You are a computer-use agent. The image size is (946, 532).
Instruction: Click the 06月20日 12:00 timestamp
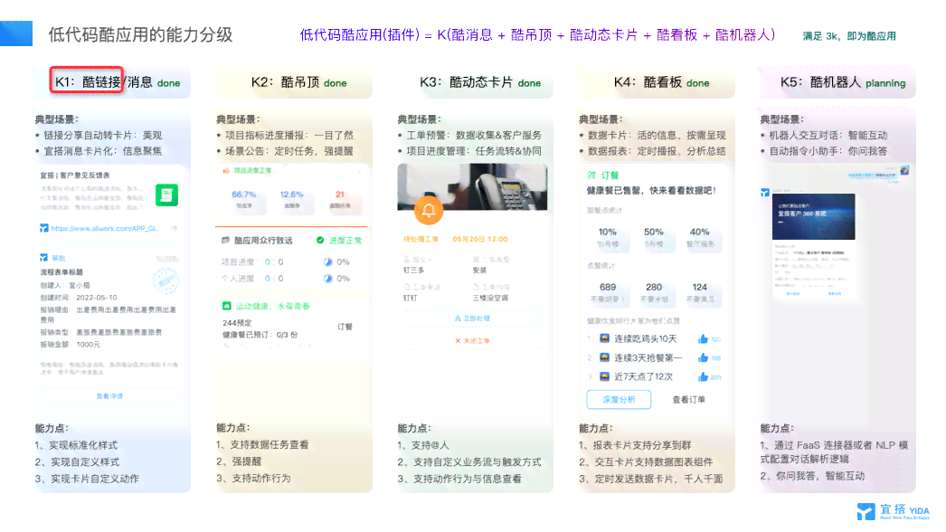(480, 239)
